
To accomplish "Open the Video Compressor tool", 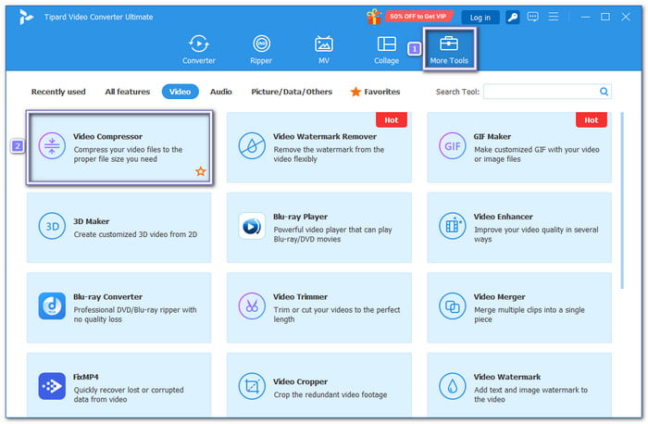I will pyautogui.click(x=120, y=148).
